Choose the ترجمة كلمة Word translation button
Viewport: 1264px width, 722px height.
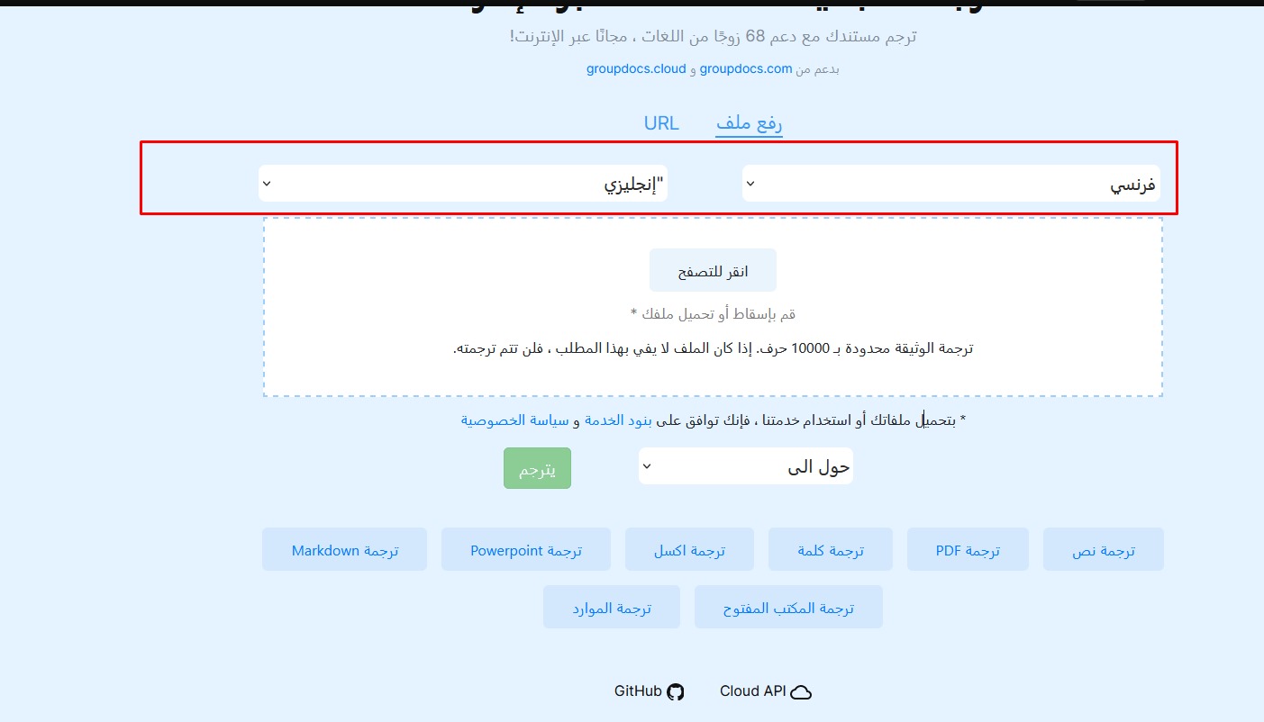pos(830,550)
